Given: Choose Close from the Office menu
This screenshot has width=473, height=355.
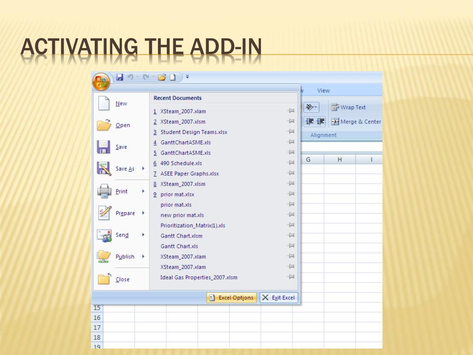Looking at the screenshot, I should pos(121,279).
